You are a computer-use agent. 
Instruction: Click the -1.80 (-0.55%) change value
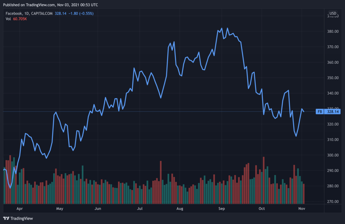(x=81, y=13)
